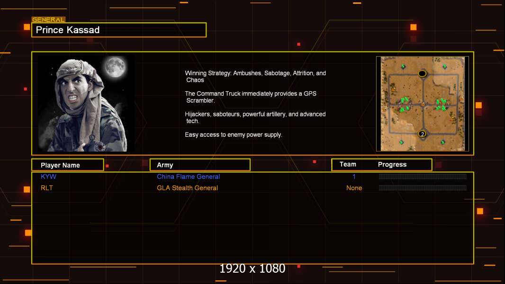Select player KYW in the list
This screenshot has width=505, height=284.
pos(49,177)
